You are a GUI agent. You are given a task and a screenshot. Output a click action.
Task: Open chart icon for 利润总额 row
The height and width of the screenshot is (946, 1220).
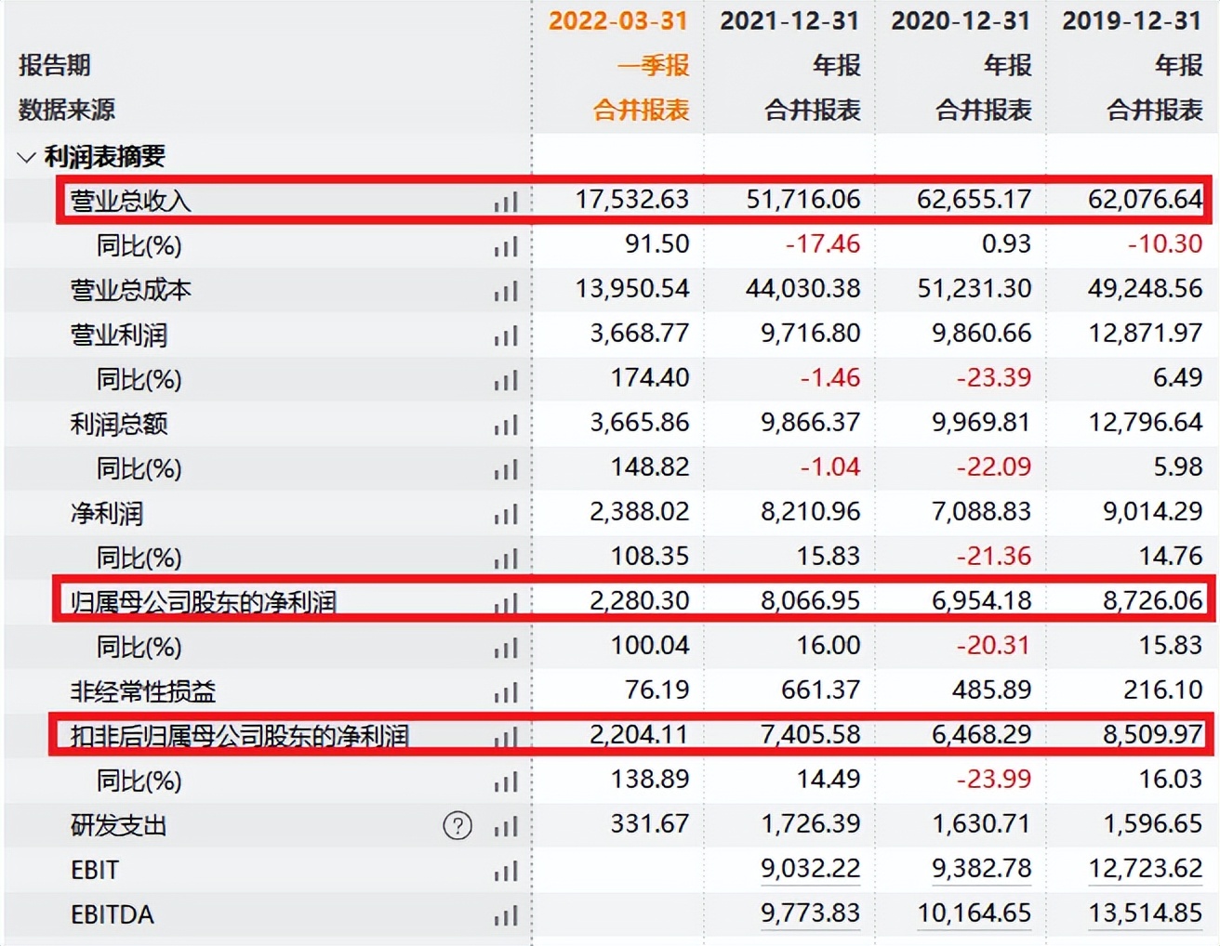506,425
